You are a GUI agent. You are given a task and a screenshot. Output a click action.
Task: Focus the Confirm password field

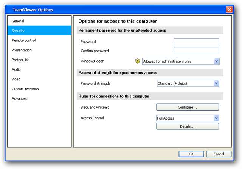pyautogui.click(x=196, y=51)
